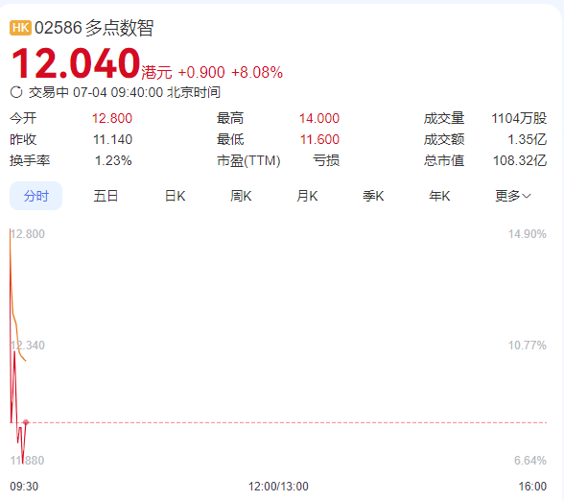Click the latest price dot on chart
564x501 pixels.
(x=26, y=422)
